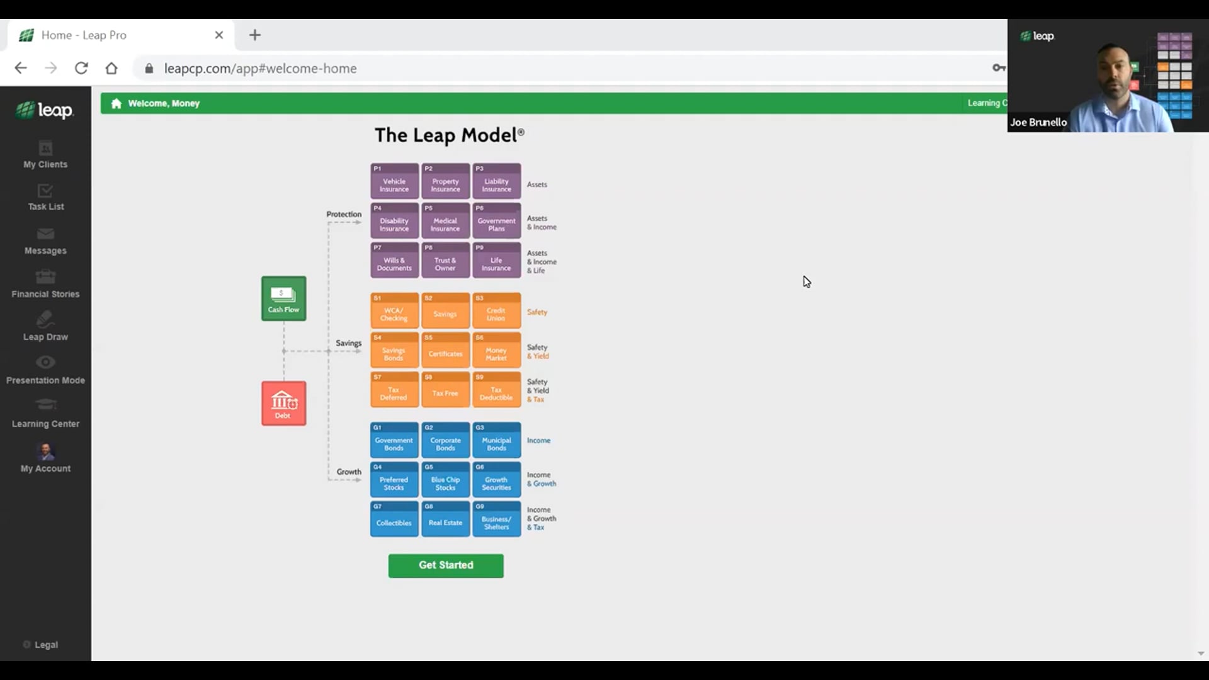Open P8 Trust & Owner tile
1209x680 pixels.
click(x=446, y=260)
